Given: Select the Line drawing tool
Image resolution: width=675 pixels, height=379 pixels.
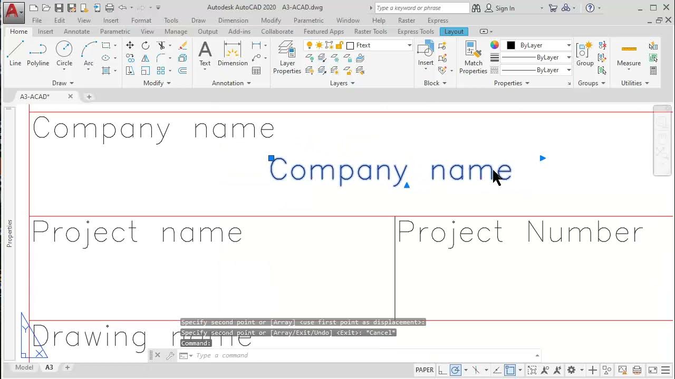Looking at the screenshot, I should [15, 54].
